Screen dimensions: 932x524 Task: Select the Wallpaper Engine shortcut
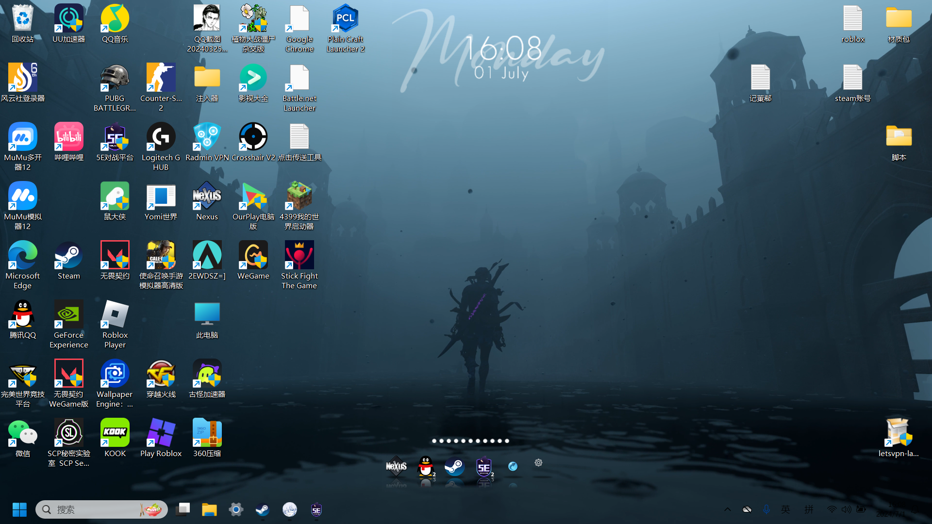pos(115,384)
